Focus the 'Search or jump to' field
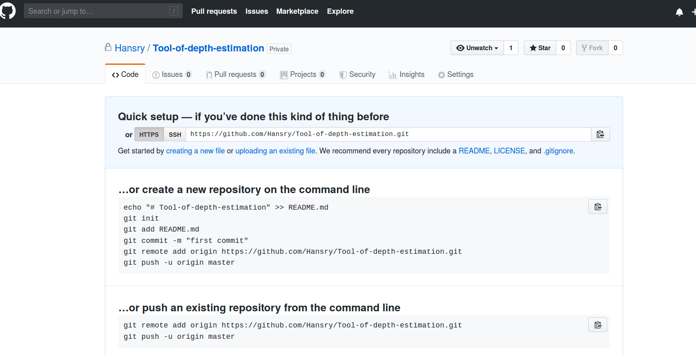 tap(97, 11)
